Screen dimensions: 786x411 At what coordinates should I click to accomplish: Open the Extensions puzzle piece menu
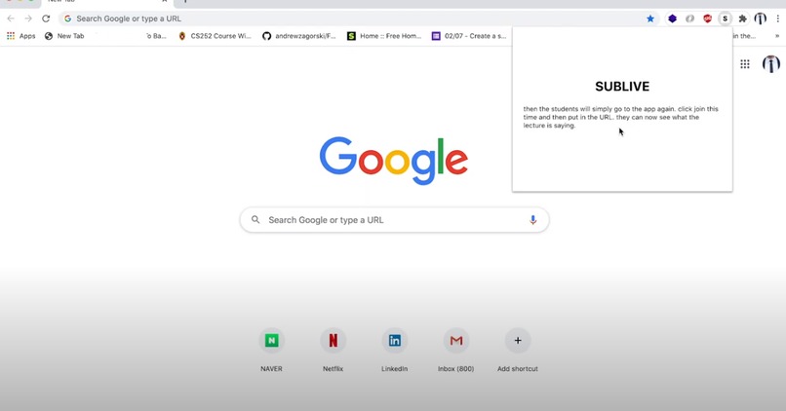743,19
